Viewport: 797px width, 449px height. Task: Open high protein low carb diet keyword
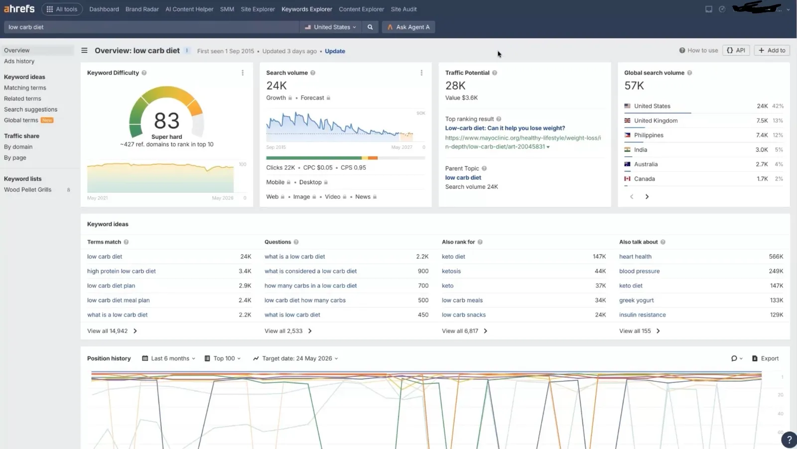(x=122, y=271)
